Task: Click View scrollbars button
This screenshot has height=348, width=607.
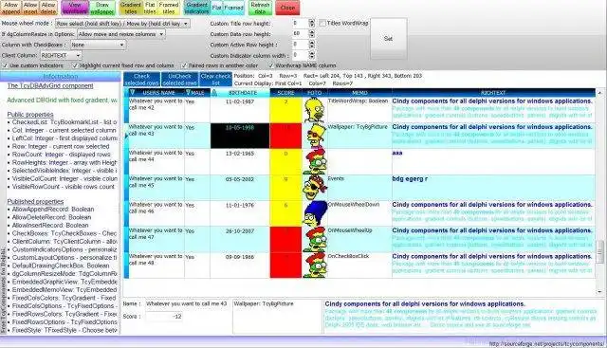Action: (75, 8)
